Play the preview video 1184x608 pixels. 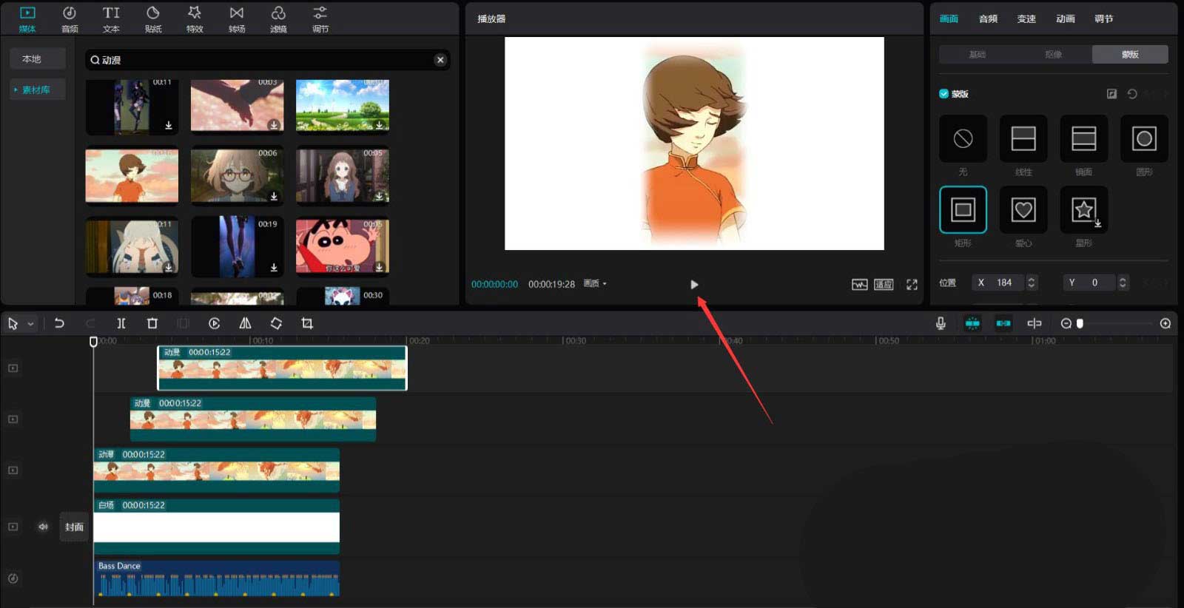click(x=694, y=285)
